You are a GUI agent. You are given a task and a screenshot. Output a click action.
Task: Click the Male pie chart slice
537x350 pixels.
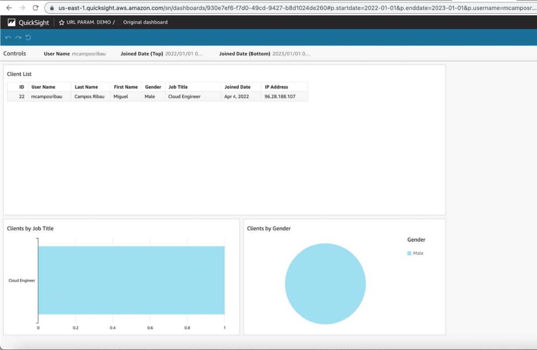click(325, 284)
